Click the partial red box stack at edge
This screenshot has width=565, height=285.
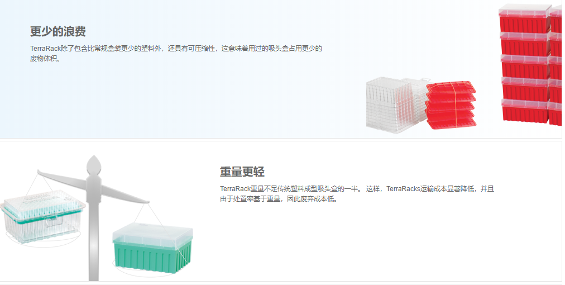(x=556, y=66)
